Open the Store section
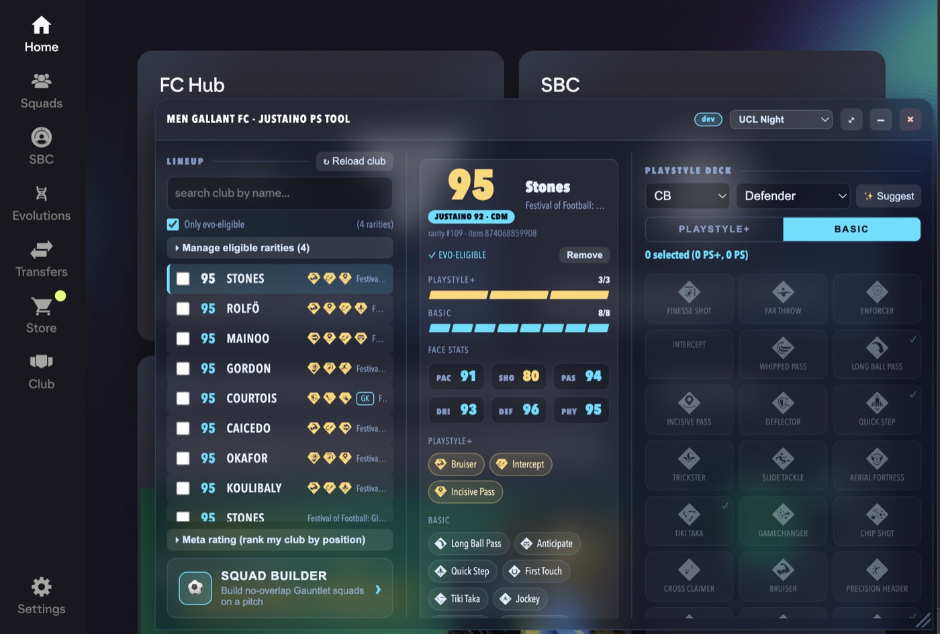 [x=41, y=315]
